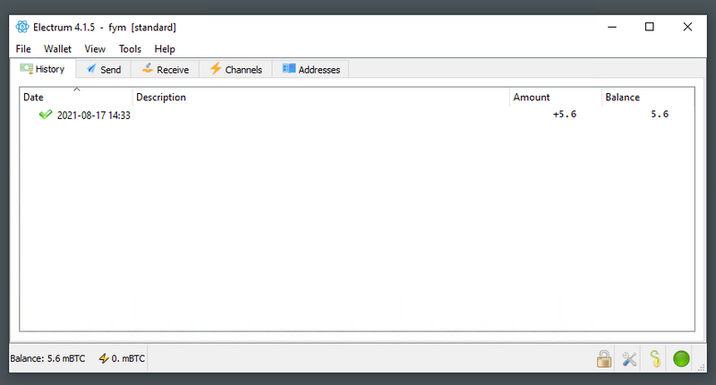The image size is (716, 385).
Task: Click the Electrum logo in title bar
Action: click(22, 27)
